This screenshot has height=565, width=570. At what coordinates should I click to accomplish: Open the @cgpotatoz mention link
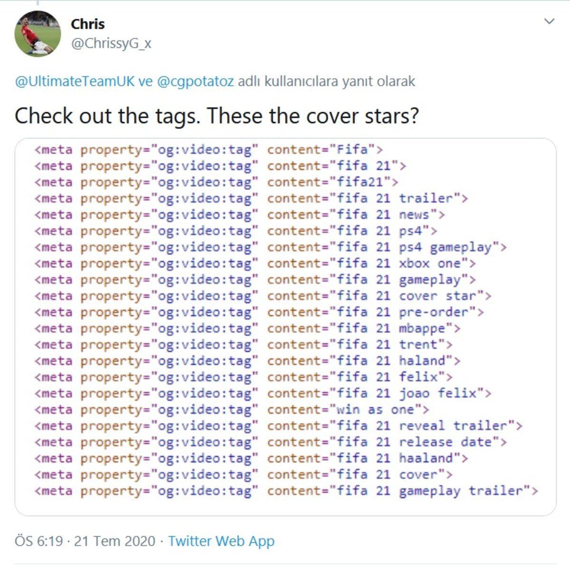point(195,82)
